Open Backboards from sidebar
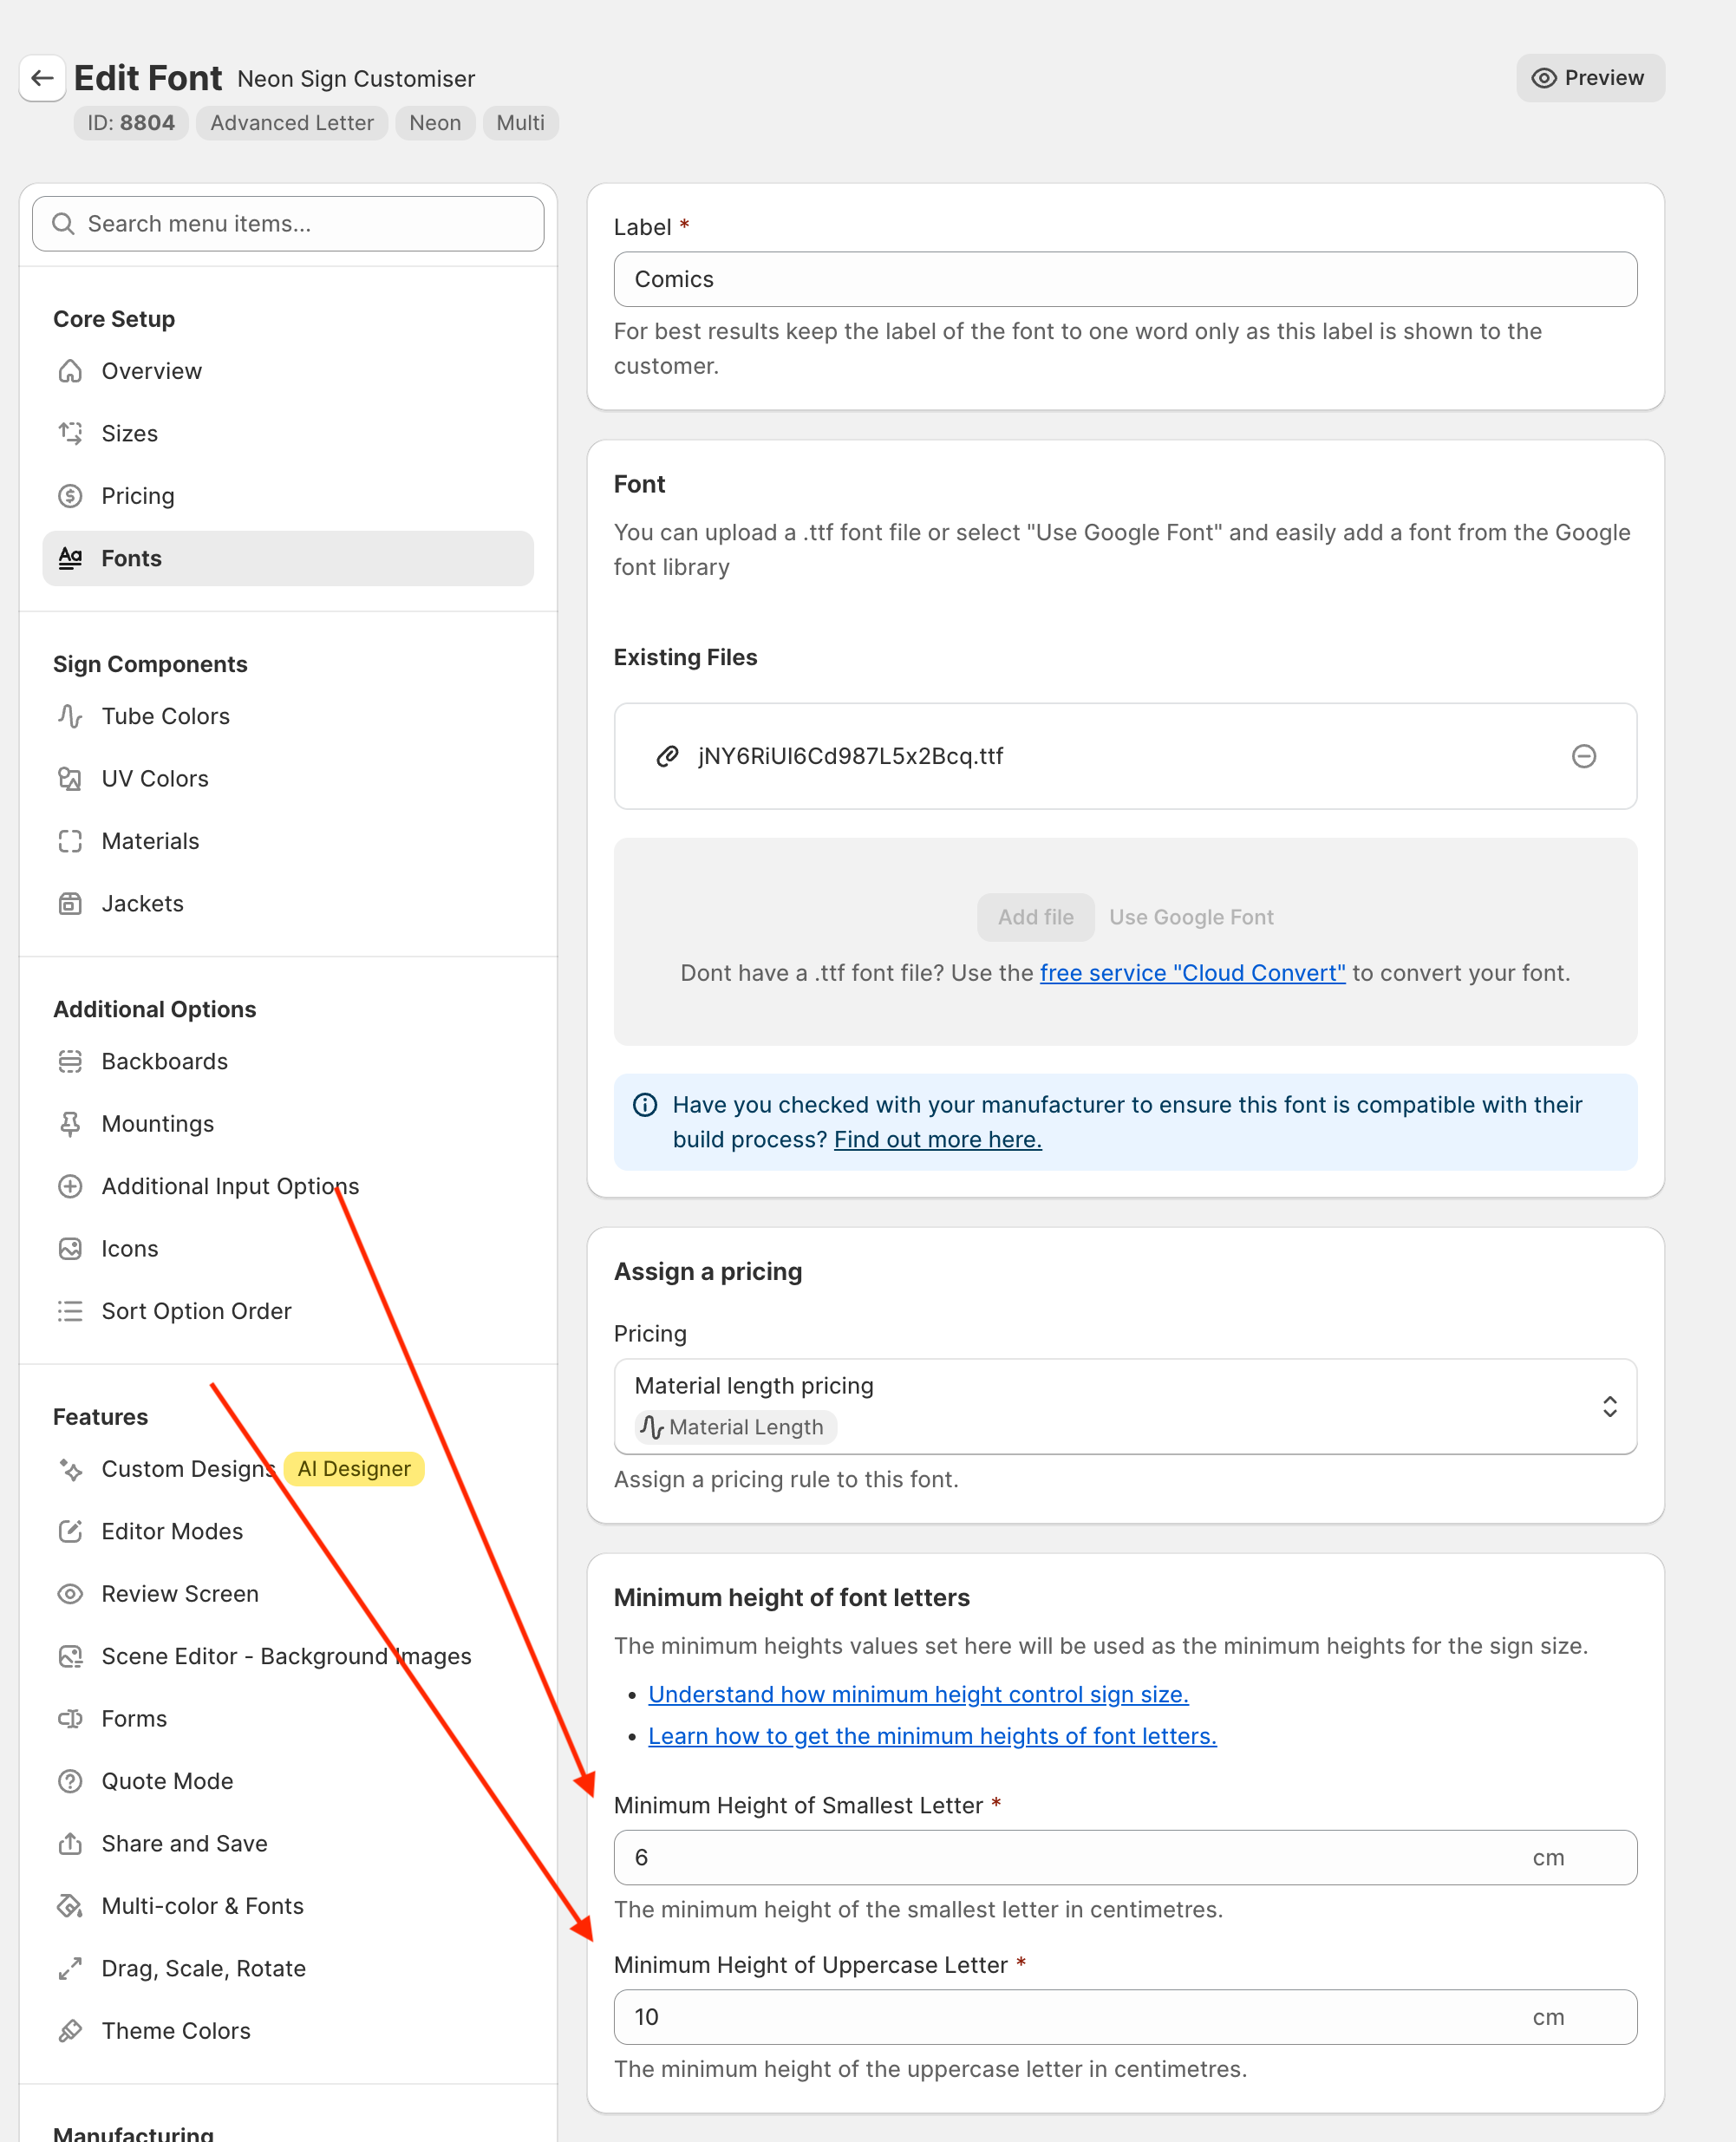Image resolution: width=1736 pixels, height=2142 pixels. [x=164, y=1061]
